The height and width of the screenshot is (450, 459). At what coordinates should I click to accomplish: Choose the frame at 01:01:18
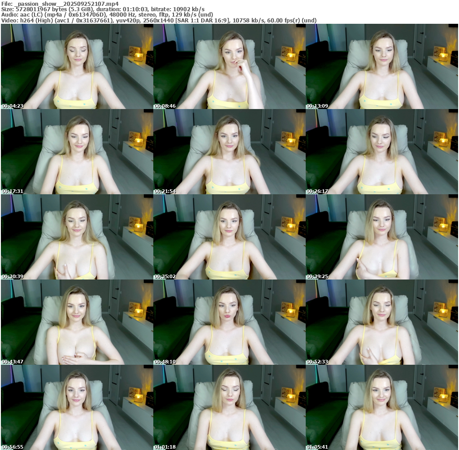point(229,407)
